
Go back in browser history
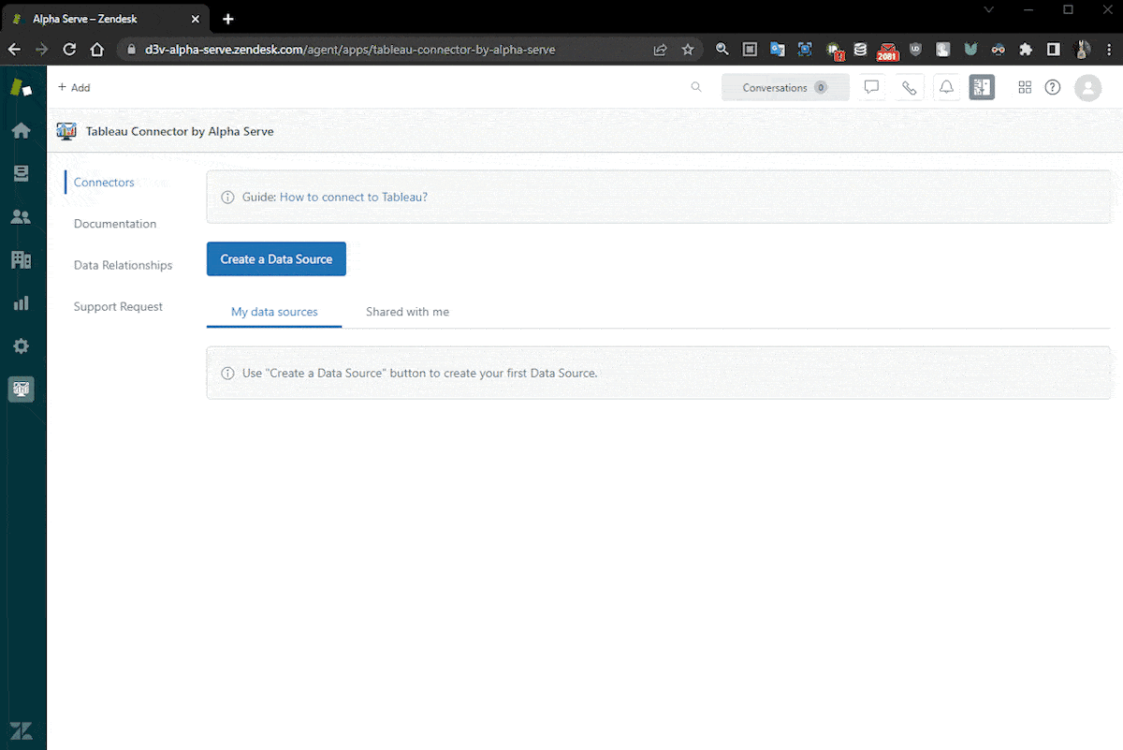tap(14, 50)
